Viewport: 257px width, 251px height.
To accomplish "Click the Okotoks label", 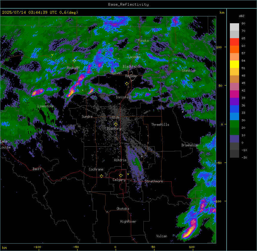I will (x=123, y=209).
